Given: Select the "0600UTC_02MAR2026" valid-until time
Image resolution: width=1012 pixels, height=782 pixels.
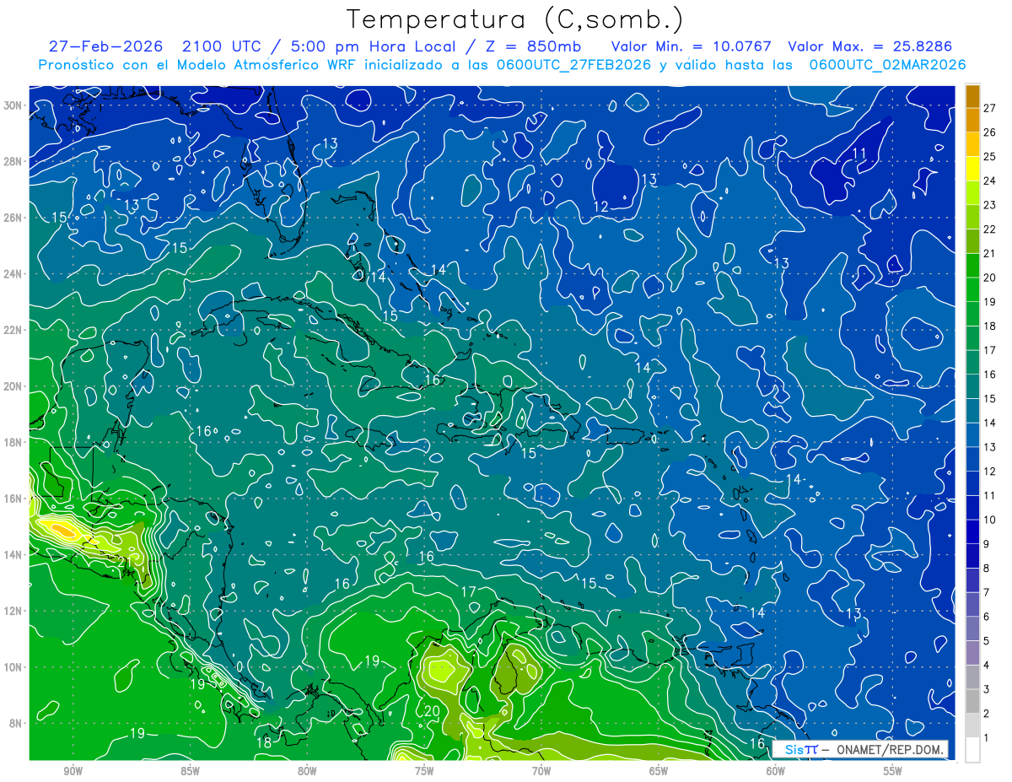Looking at the screenshot, I should [x=887, y=65].
